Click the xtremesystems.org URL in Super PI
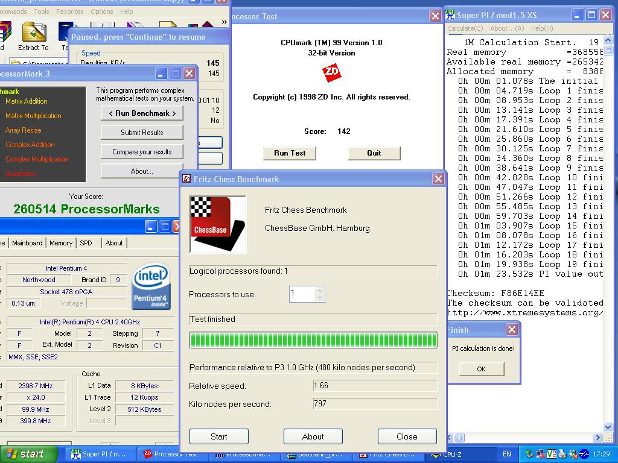This screenshot has width=618, height=463. [526, 313]
